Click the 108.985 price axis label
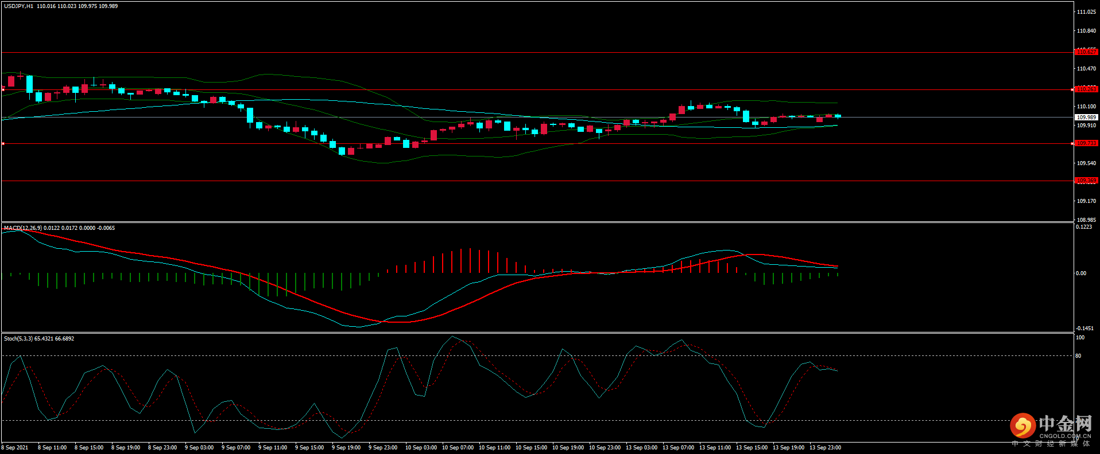This screenshot has height=454, width=1100. click(x=1086, y=220)
